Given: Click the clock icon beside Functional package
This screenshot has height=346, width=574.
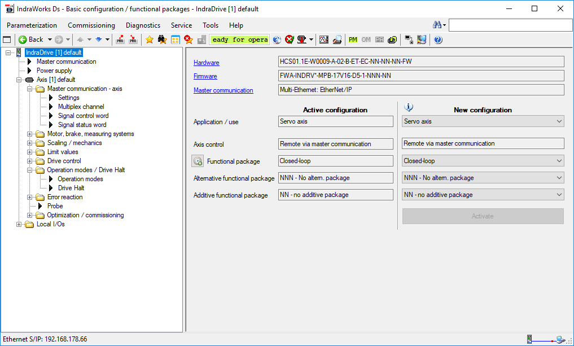Looking at the screenshot, I should click(x=198, y=161).
